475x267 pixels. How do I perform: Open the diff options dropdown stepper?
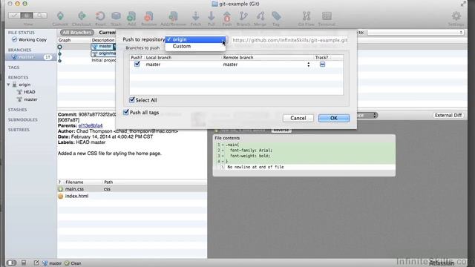pos(375,116)
